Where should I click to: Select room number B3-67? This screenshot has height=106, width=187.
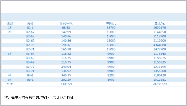(30, 54)
